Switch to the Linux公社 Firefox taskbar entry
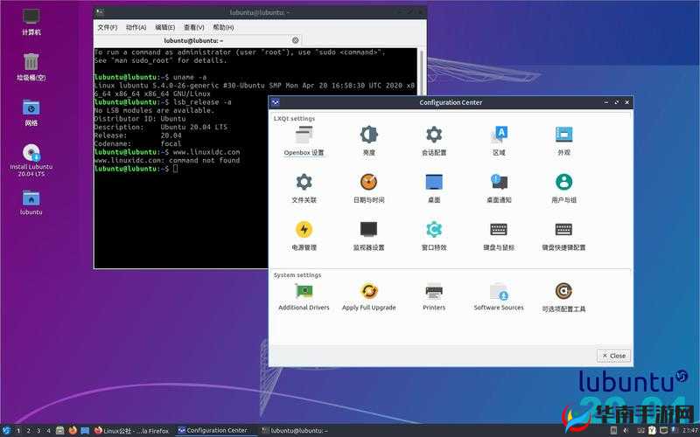This screenshot has height=437, width=700. tap(132, 431)
